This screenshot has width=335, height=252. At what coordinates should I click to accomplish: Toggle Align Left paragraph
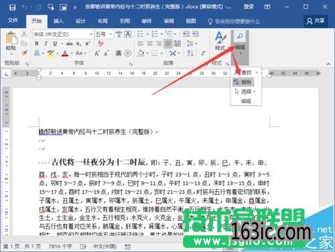(x=141, y=43)
